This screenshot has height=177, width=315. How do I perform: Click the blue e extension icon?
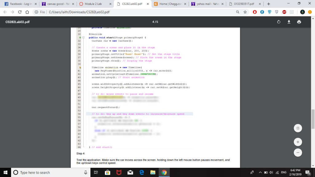click(262, 12)
